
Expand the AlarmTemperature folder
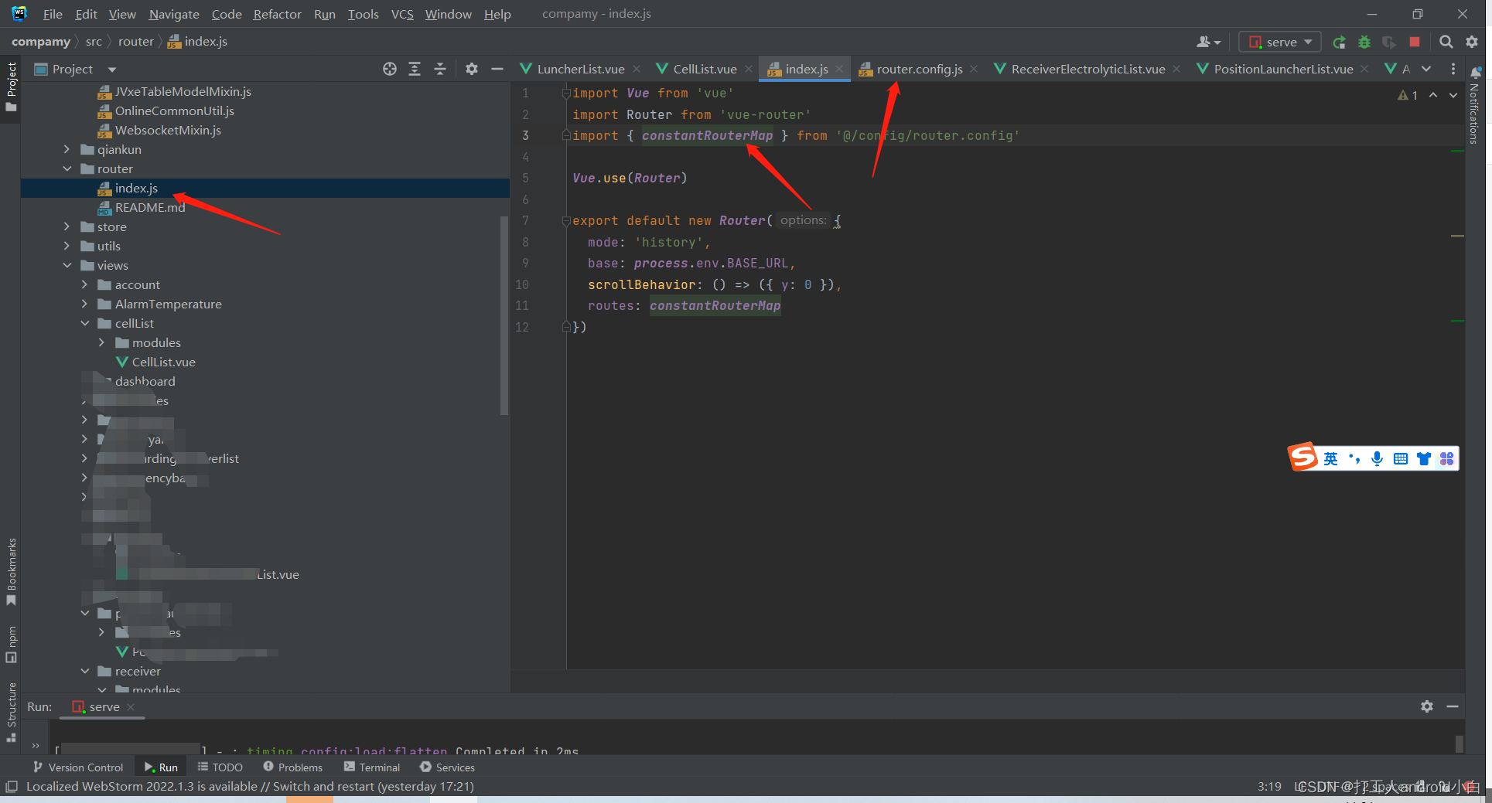pyautogui.click(x=84, y=304)
